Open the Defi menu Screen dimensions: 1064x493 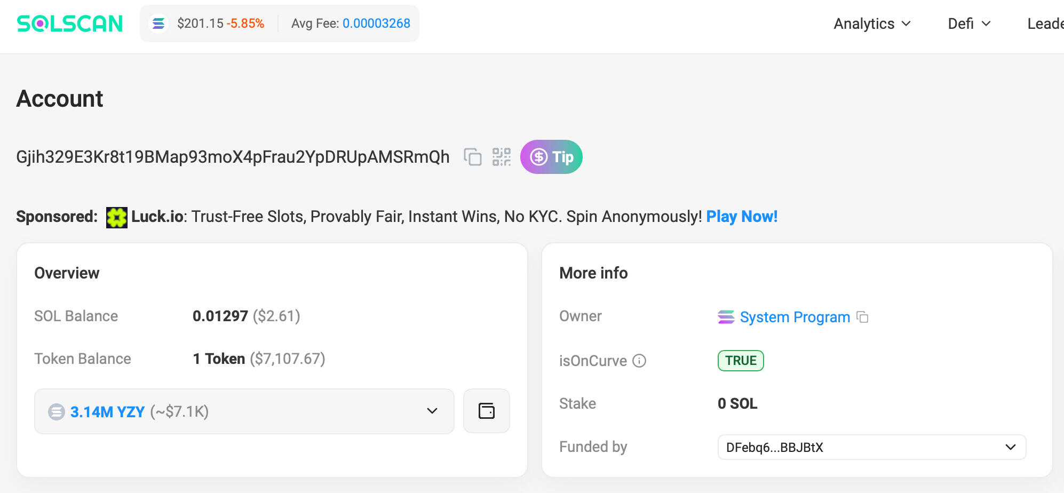coord(969,23)
